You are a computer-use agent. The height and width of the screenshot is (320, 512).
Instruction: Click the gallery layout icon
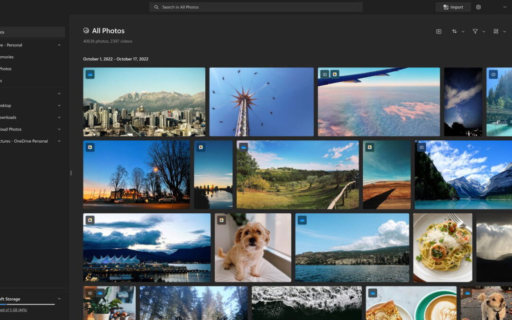click(x=495, y=31)
